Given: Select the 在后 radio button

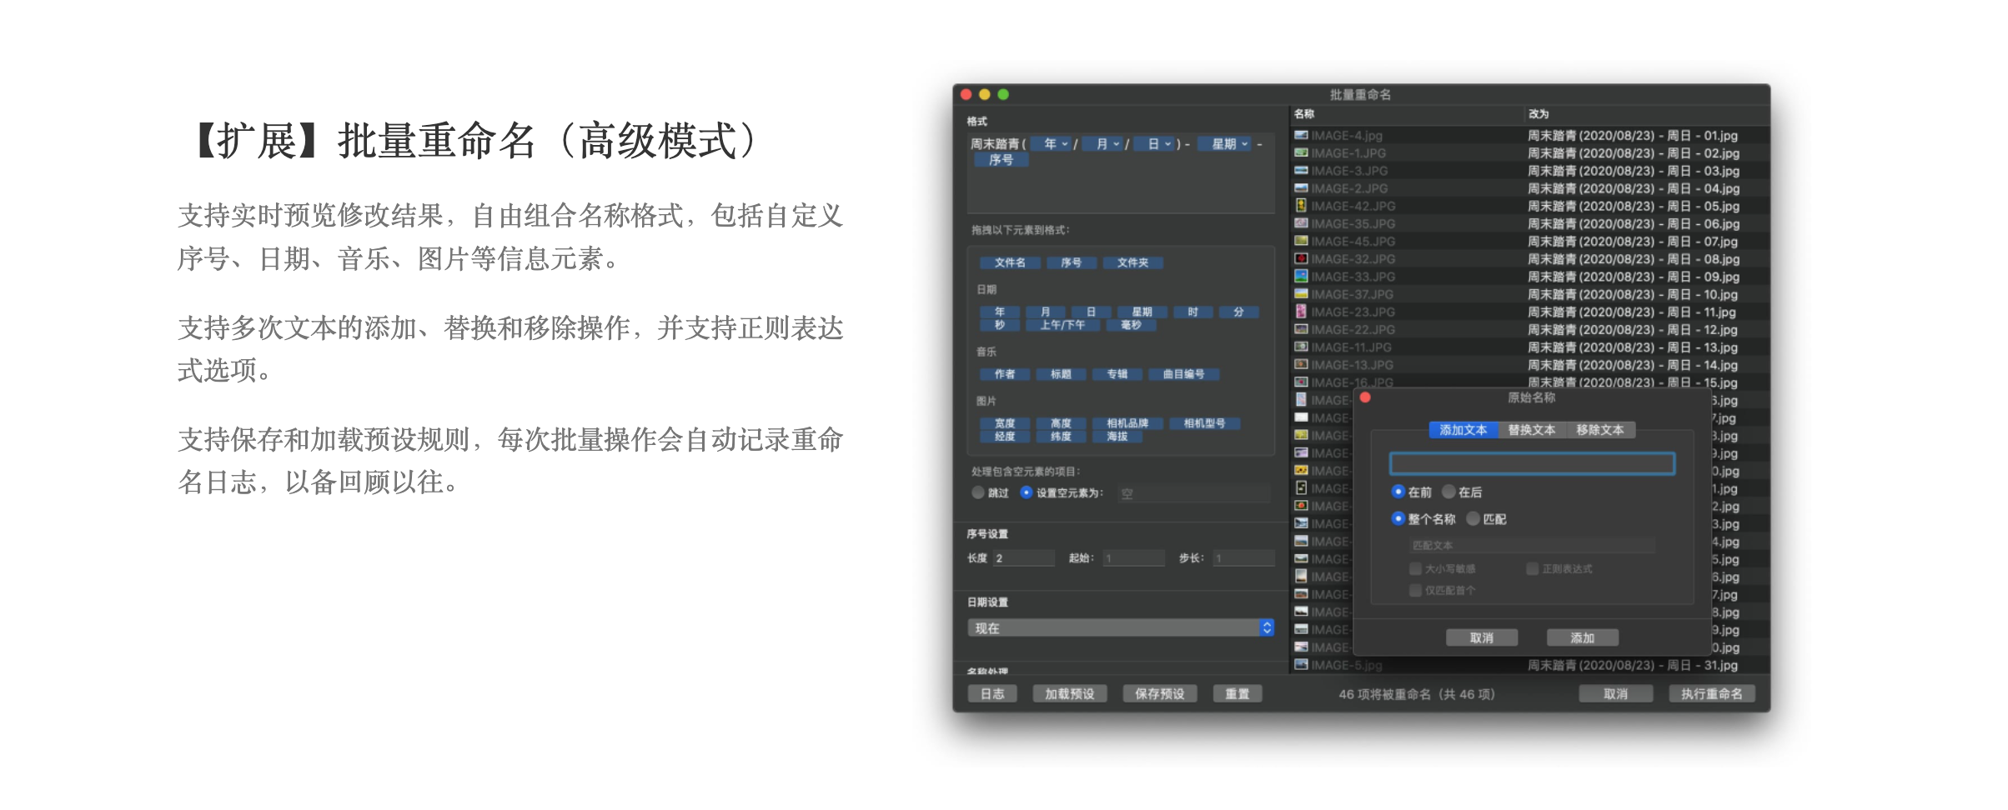Looking at the screenshot, I should [x=1449, y=492].
